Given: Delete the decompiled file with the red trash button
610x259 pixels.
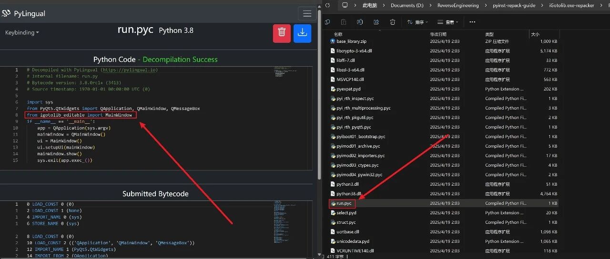Looking at the screenshot, I should click(282, 33).
